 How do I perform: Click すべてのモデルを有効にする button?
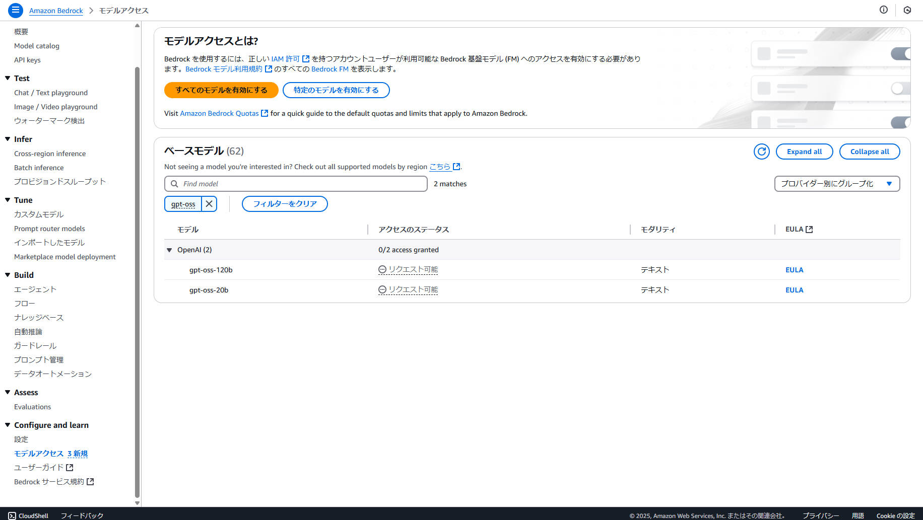pyautogui.click(x=221, y=90)
